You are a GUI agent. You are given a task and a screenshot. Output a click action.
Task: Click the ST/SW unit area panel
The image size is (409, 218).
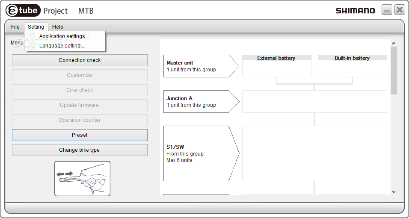[314, 153]
